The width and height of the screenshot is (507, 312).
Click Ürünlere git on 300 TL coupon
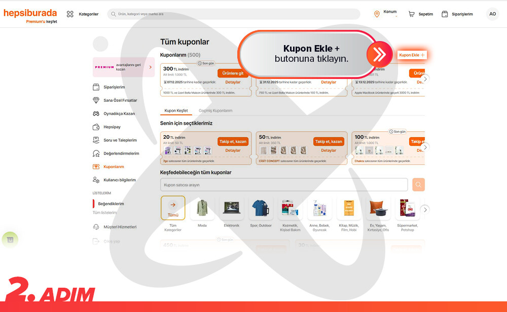click(233, 73)
